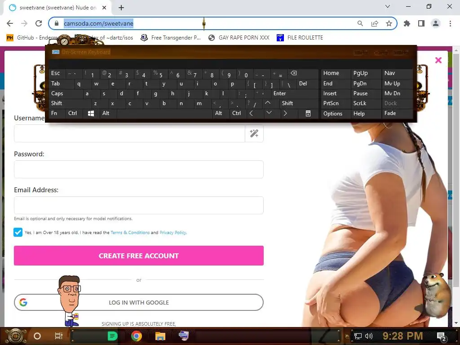This screenshot has width=460, height=345.
Task: Click the page vertical scrollbar
Action: (456, 170)
